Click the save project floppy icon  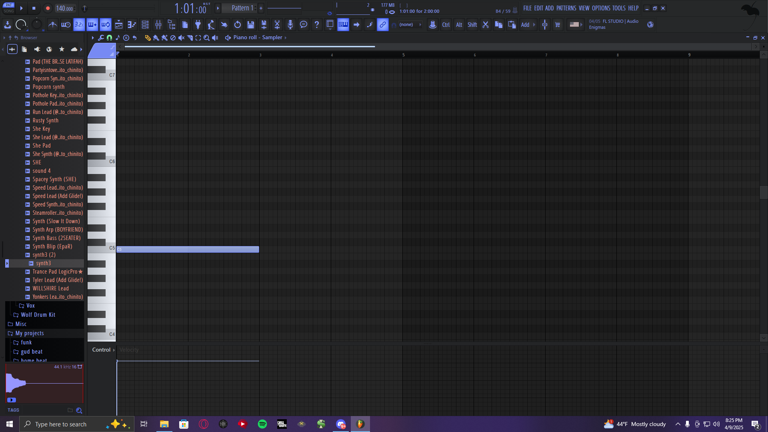point(251,25)
